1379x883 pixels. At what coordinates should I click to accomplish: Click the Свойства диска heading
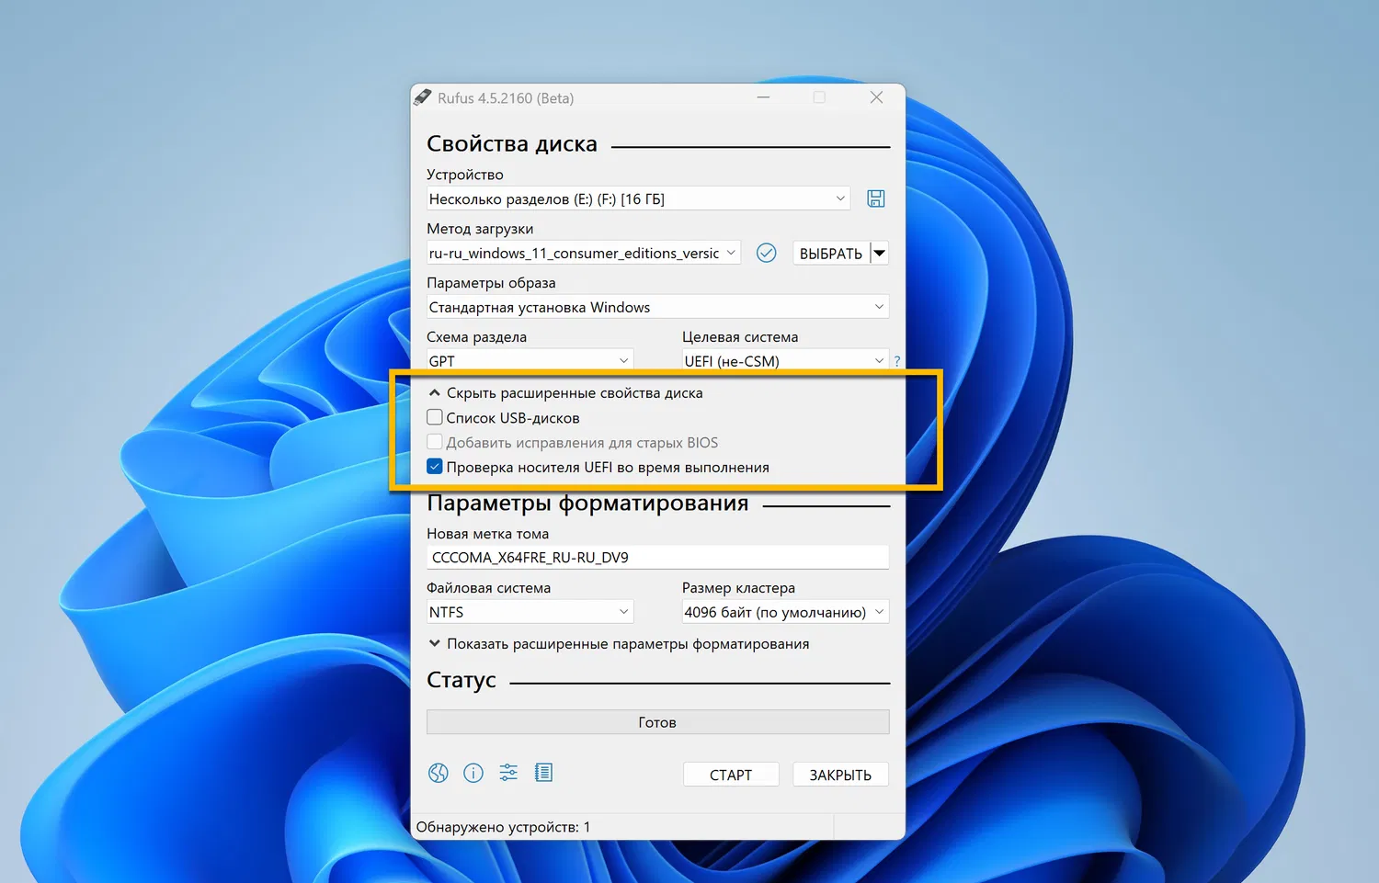(x=512, y=143)
